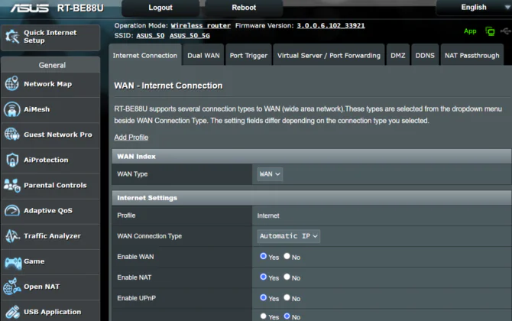This screenshot has width=512, height=321.
Task: Open AiProtection menu entry
Action: tap(50, 160)
